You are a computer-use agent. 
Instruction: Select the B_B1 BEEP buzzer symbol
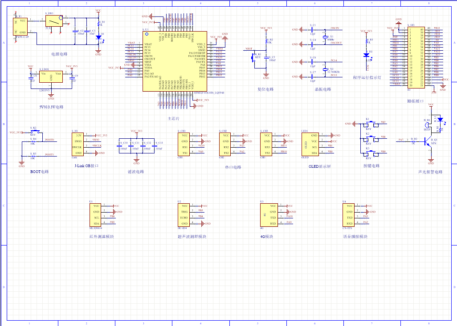click(x=428, y=125)
